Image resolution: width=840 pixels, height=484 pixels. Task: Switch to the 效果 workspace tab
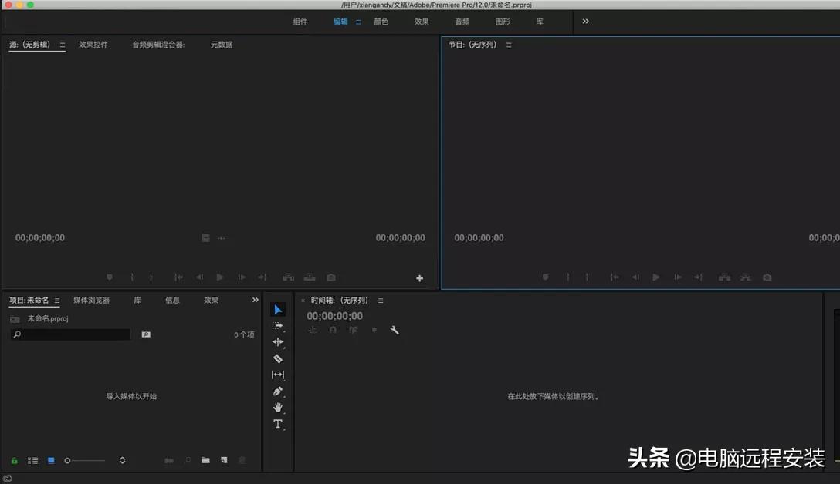coord(422,22)
